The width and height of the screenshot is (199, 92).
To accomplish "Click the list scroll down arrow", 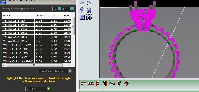I will coord(73,61).
